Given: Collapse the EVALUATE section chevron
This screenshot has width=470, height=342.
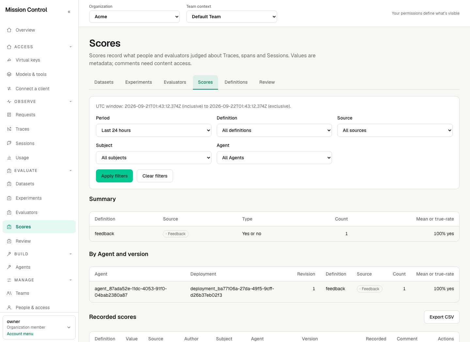Looking at the screenshot, I should point(70,171).
